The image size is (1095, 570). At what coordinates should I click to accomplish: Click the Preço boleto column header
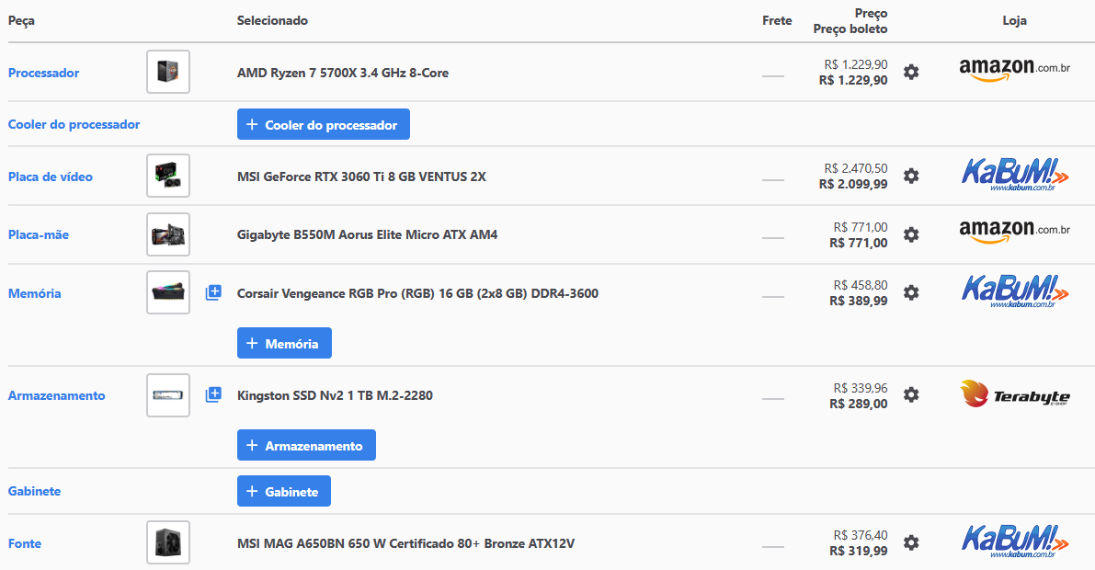tap(850, 28)
